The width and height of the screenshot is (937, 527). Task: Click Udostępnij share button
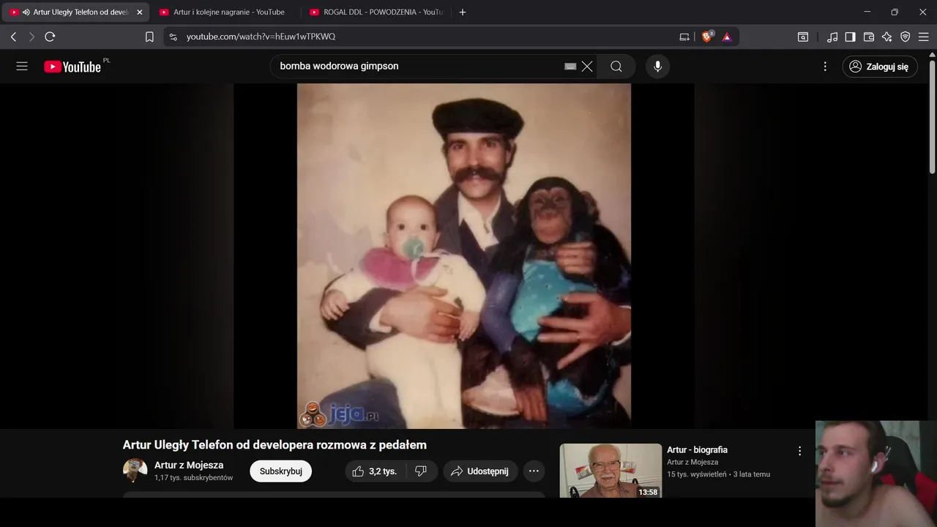[x=480, y=471]
